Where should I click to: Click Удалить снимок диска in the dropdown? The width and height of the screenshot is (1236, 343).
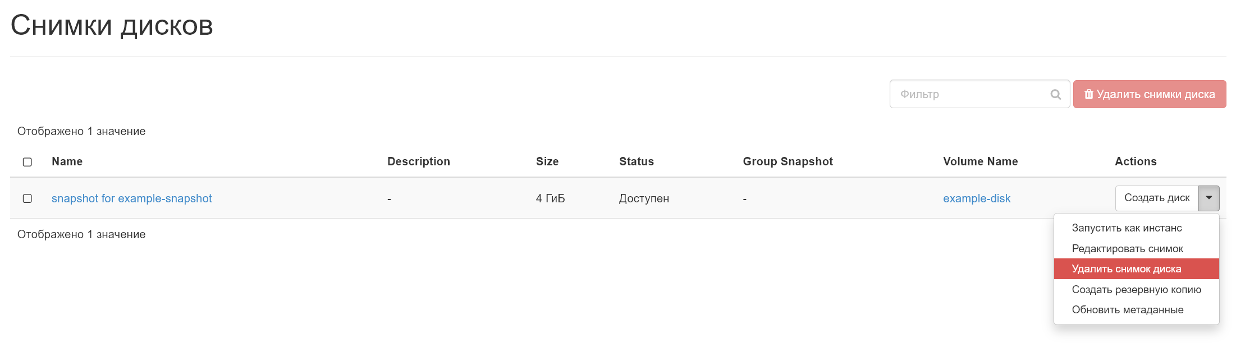click(x=1126, y=269)
